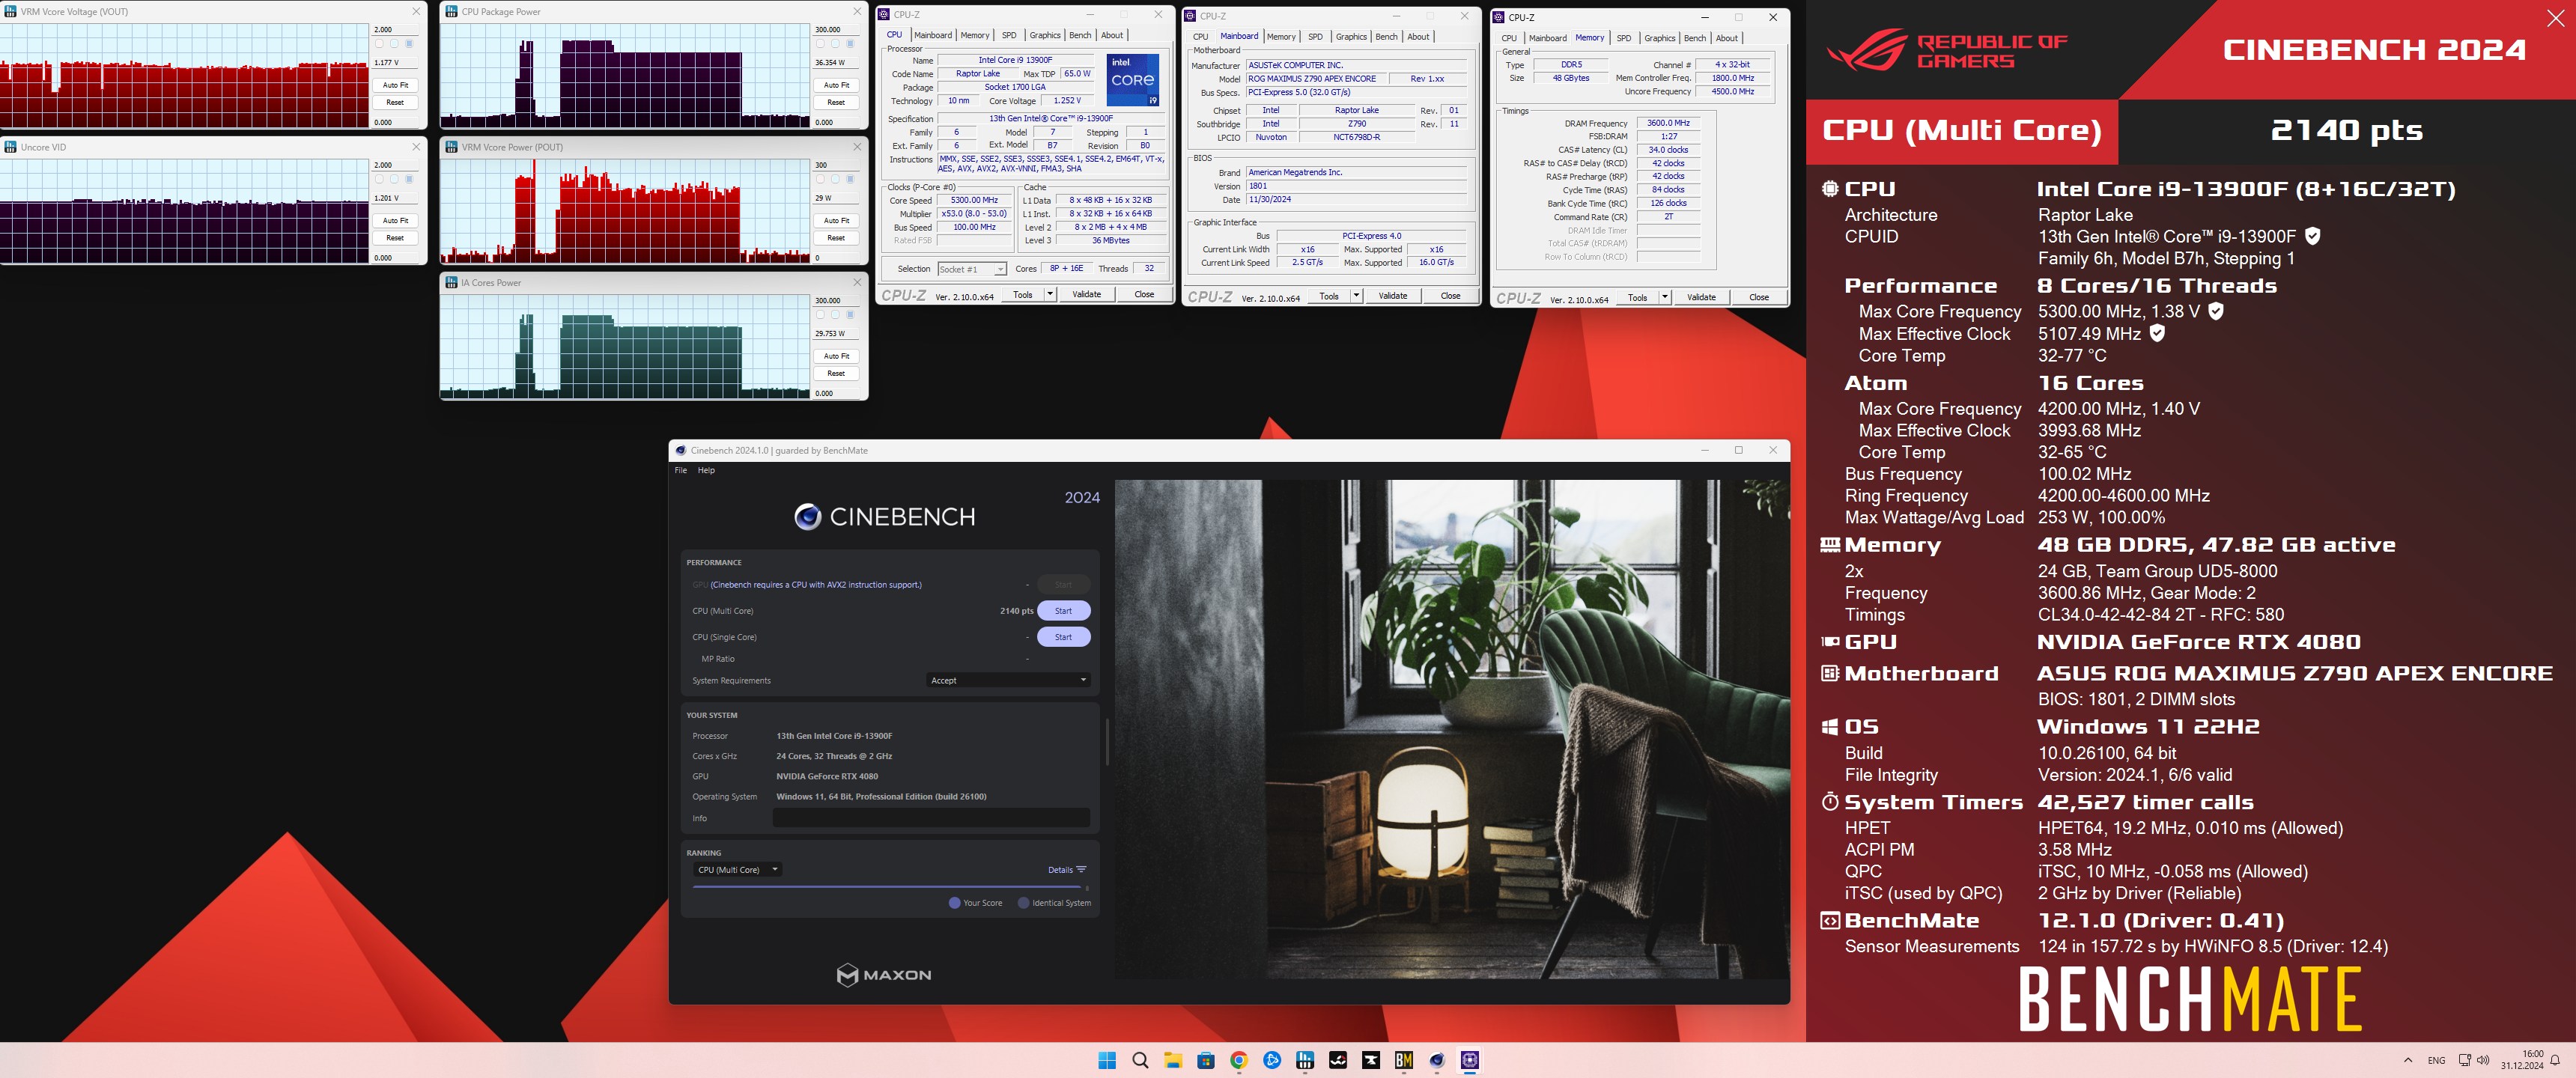Open BenchMate BM icon in taskbar
Viewport: 2576px width, 1078px height.
(x=1404, y=1060)
